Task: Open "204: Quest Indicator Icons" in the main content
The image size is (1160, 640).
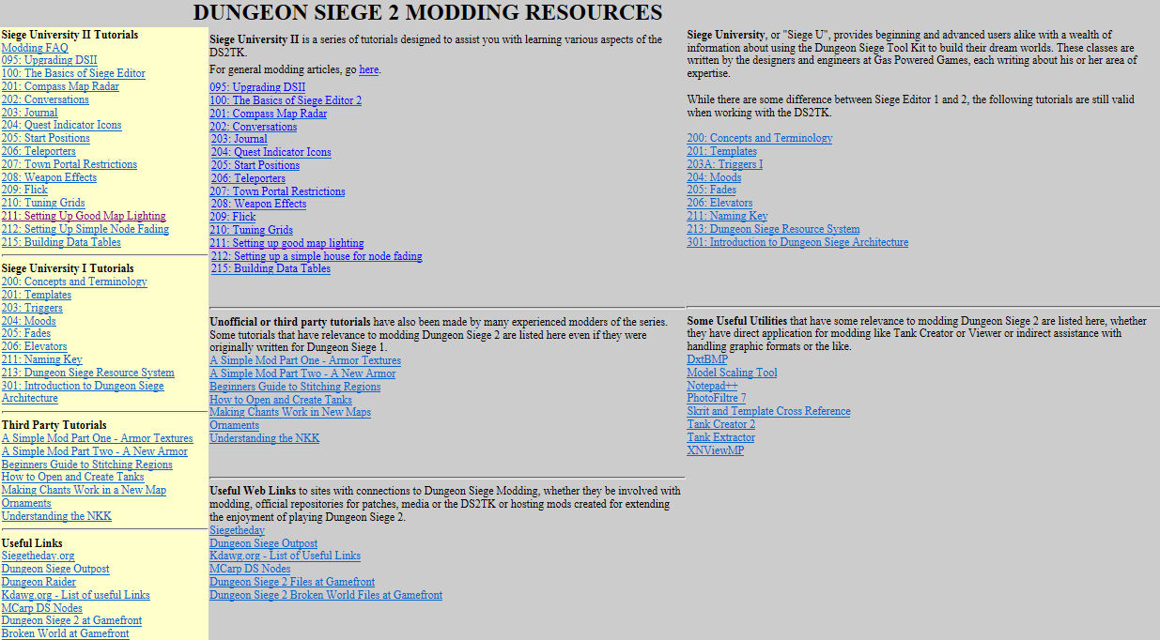Action: (x=271, y=152)
